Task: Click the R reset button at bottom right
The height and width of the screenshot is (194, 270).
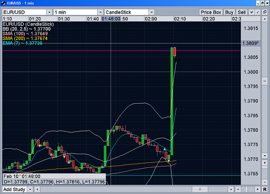Action: click(x=265, y=189)
